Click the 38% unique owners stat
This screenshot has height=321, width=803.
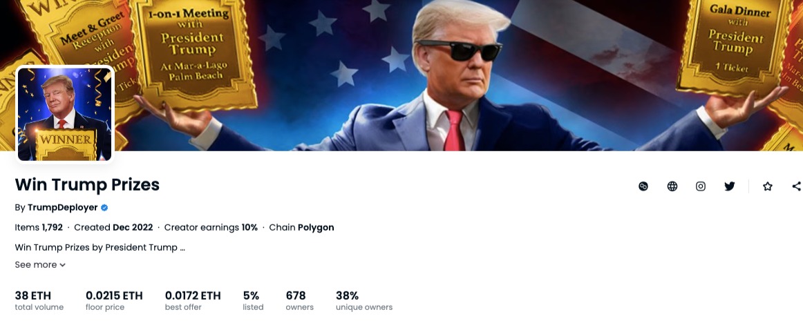coord(364,300)
